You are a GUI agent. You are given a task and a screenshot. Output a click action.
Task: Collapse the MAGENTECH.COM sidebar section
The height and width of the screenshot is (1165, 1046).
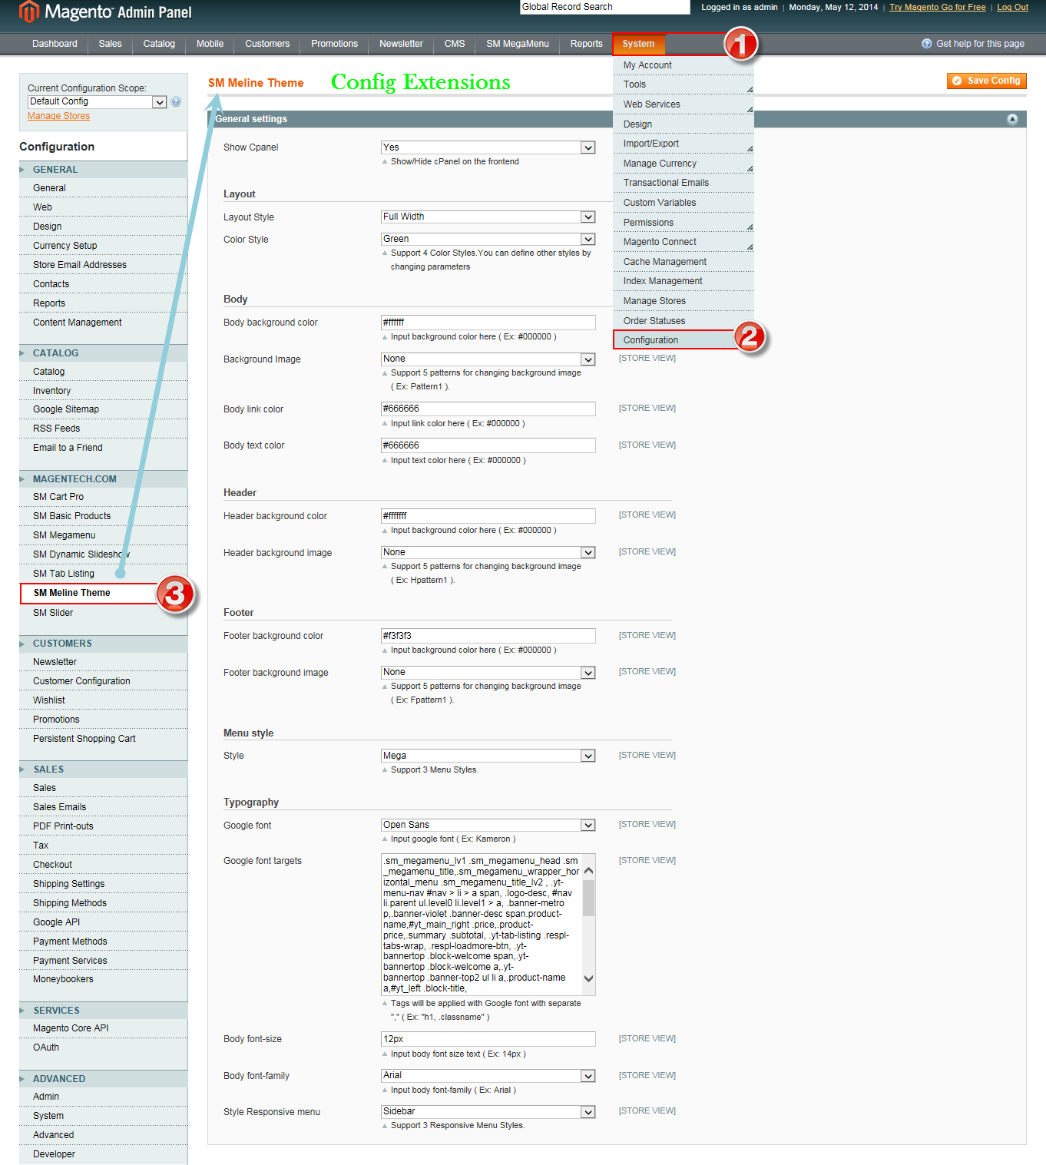coord(103,479)
